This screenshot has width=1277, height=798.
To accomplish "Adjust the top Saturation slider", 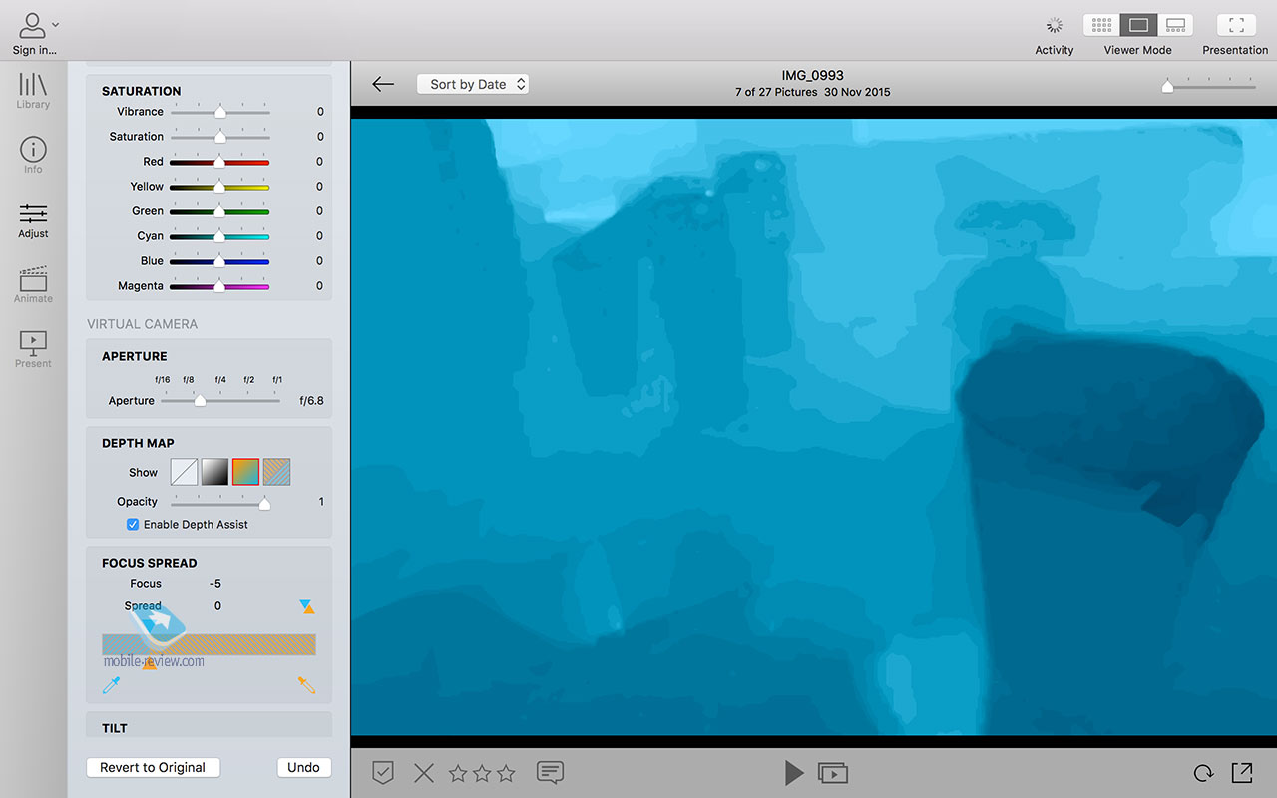I will pyautogui.click(x=219, y=137).
